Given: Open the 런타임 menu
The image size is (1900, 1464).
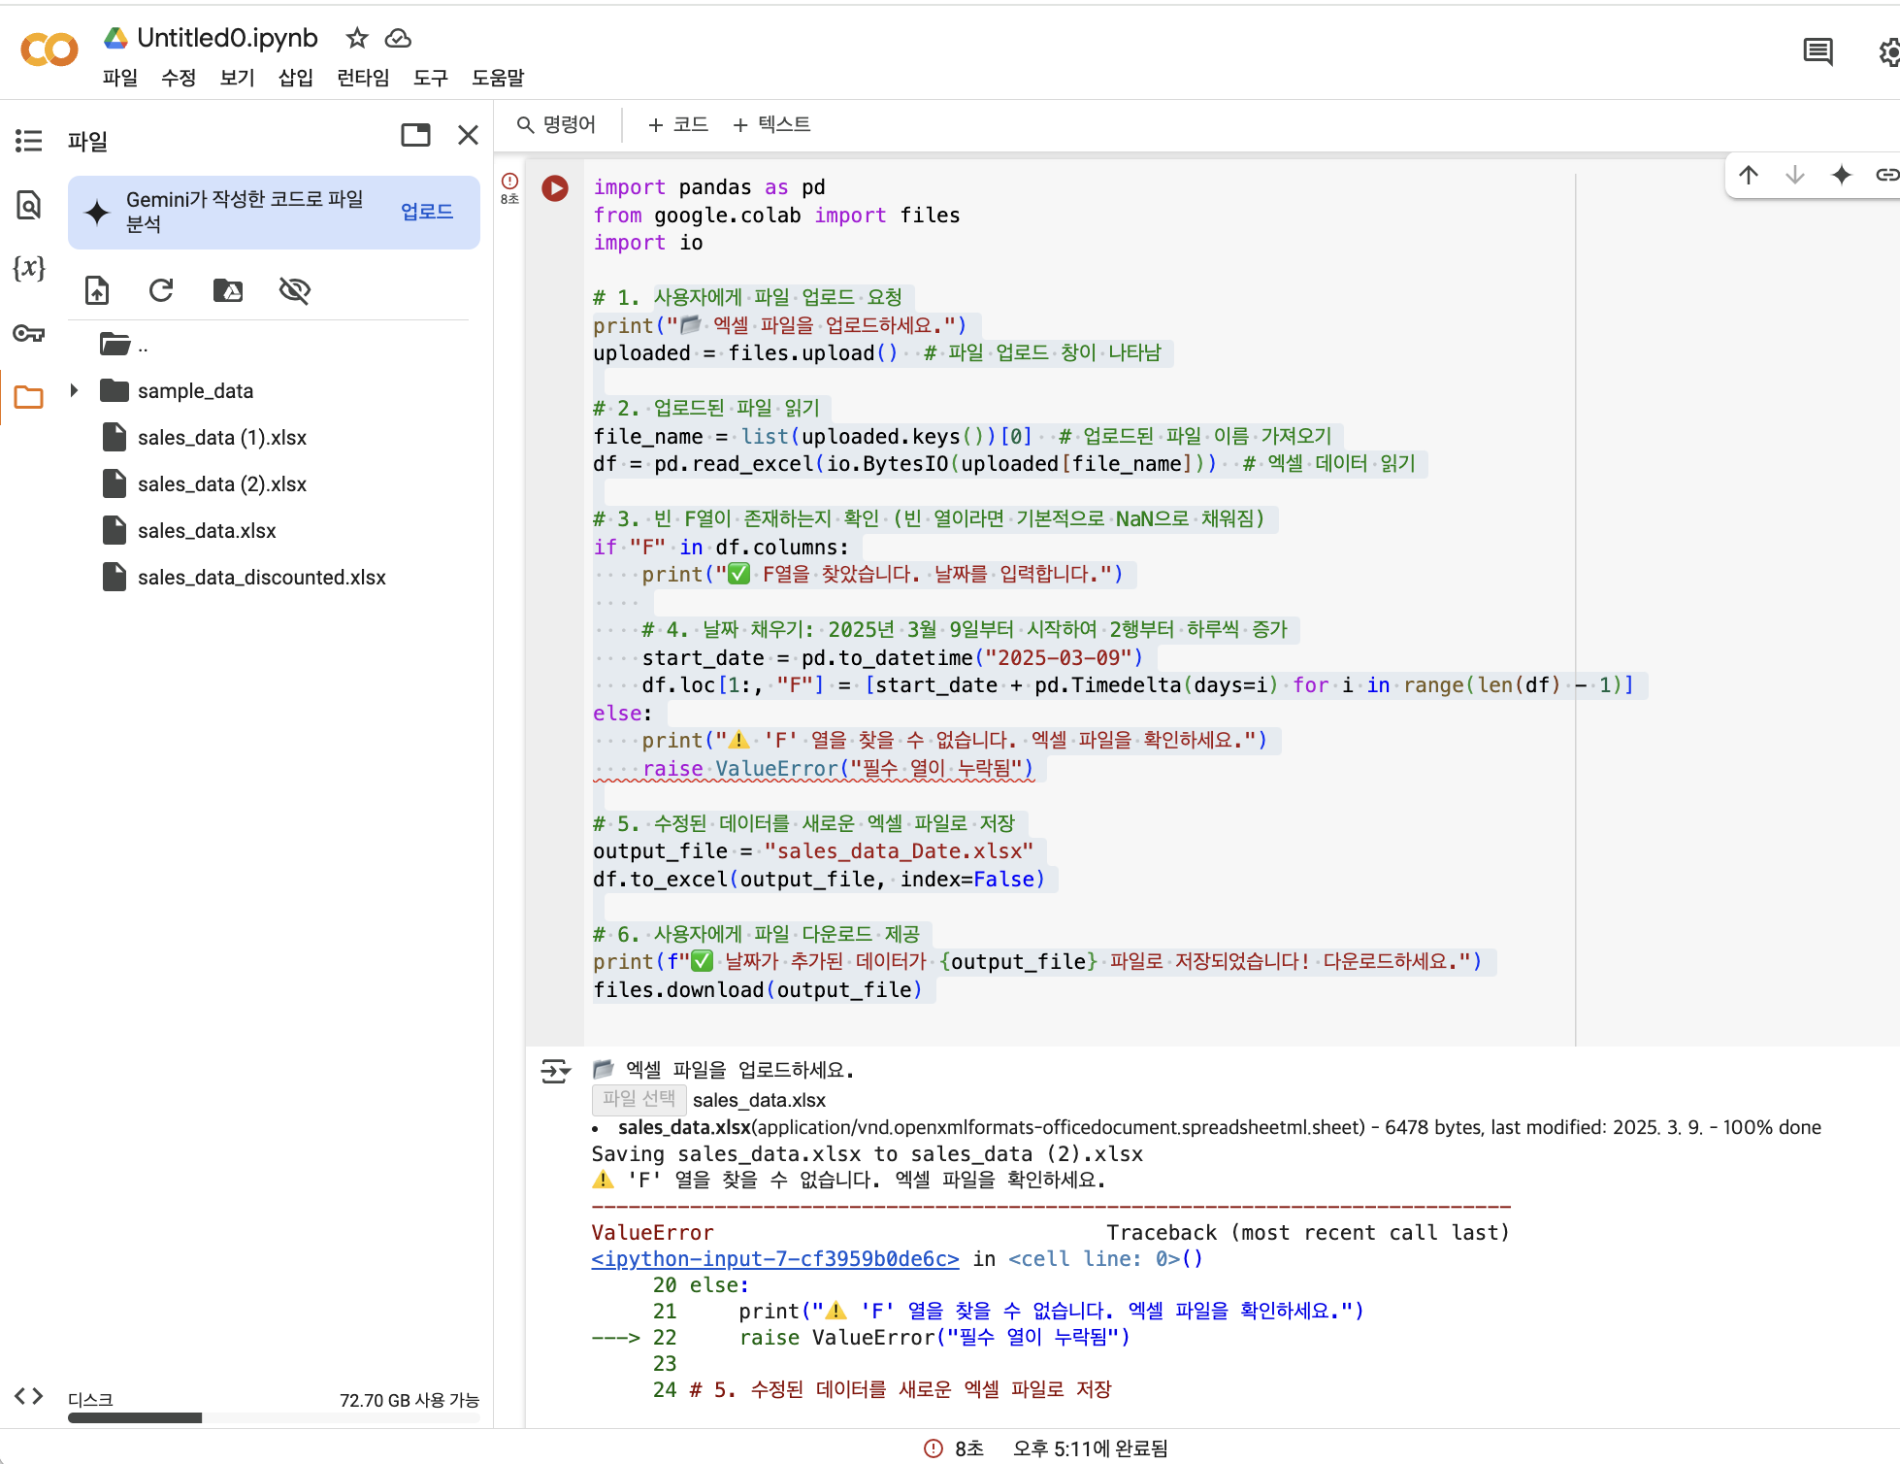Looking at the screenshot, I should (363, 78).
